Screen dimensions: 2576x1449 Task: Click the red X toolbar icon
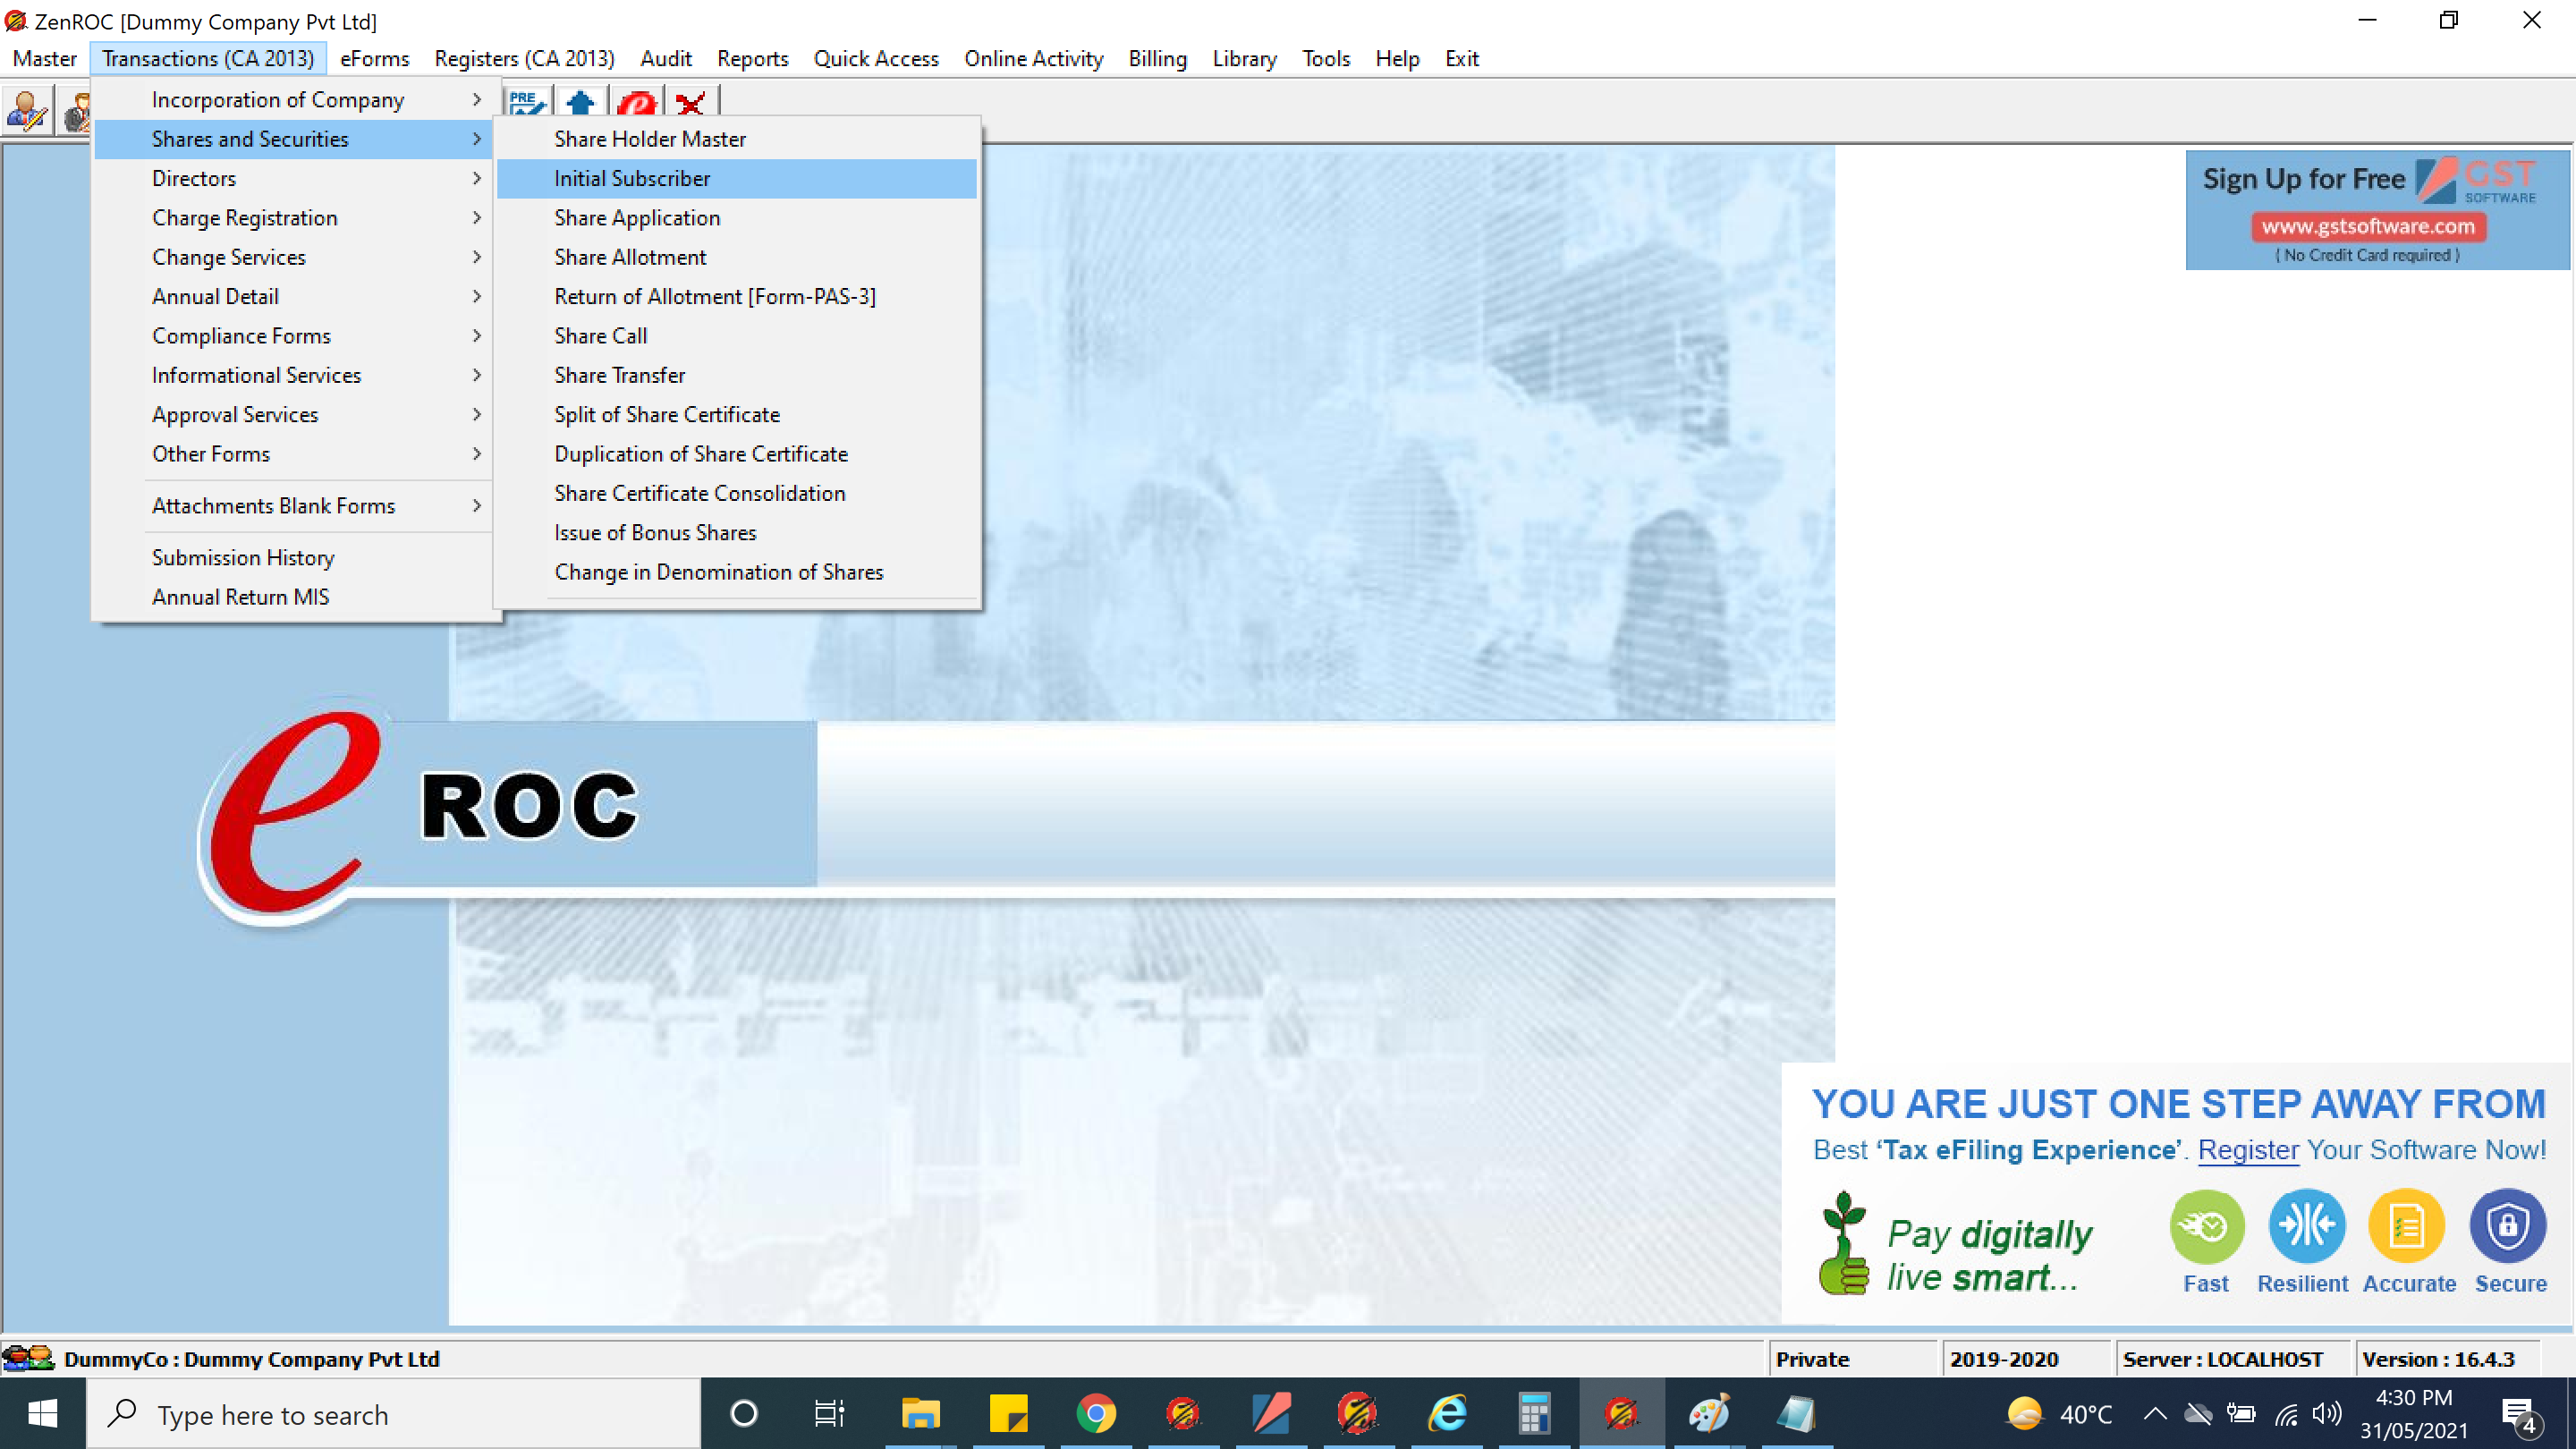tap(690, 103)
